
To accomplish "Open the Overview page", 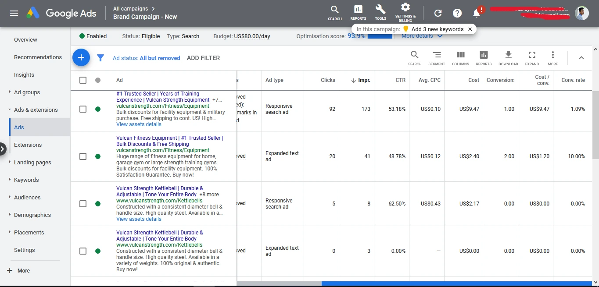I will pyautogui.click(x=25, y=39).
